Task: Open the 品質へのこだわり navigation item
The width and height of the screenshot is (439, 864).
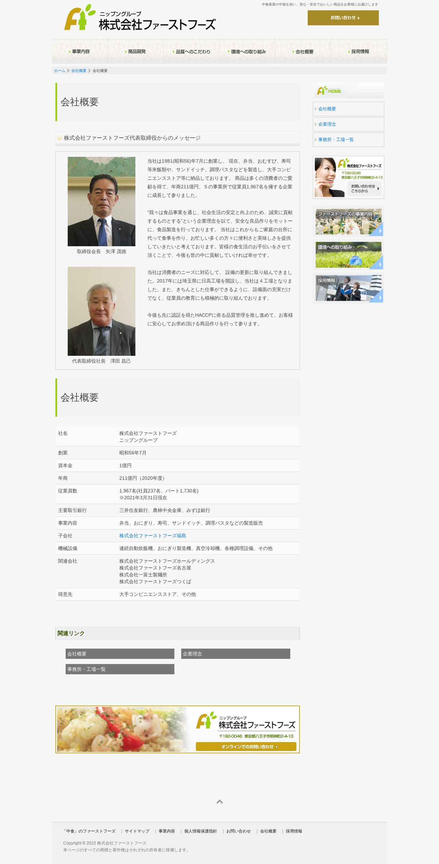Action: click(x=191, y=51)
